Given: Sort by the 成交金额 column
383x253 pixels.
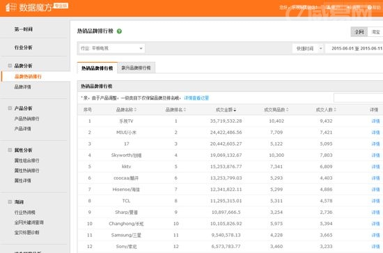Looking at the screenshot, I should click(x=226, y=109).
